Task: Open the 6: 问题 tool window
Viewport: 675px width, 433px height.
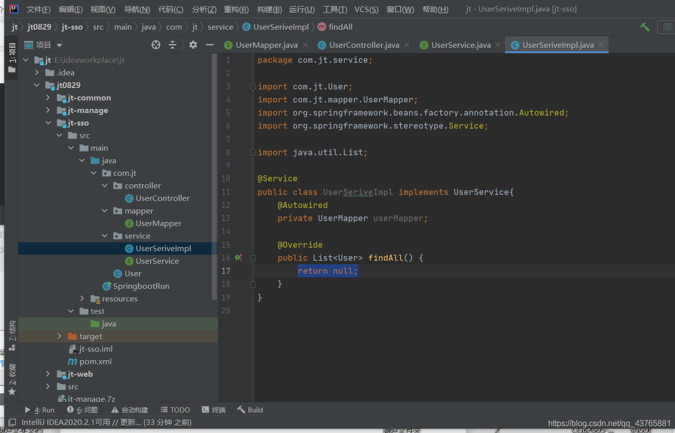Action: [x=82, y=410]
